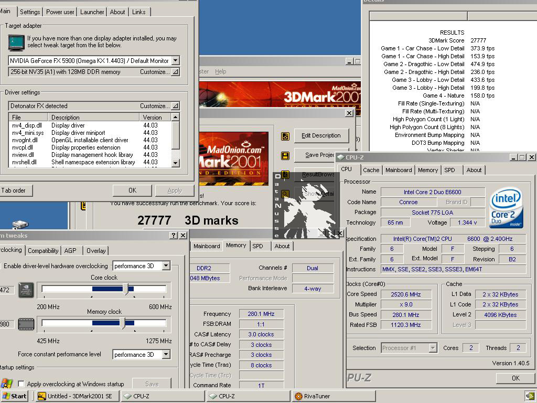Switch to the Launcher tab

point(92,12)
